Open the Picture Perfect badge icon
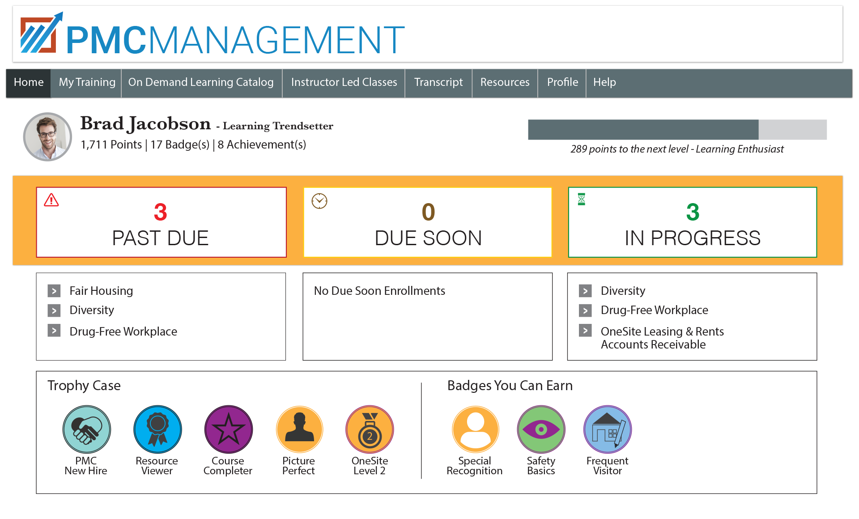 pyautogui.click(x=299, y=429)
